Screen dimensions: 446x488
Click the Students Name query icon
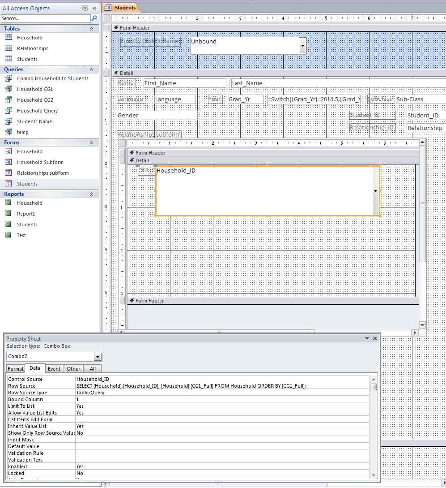coord(8,121)
